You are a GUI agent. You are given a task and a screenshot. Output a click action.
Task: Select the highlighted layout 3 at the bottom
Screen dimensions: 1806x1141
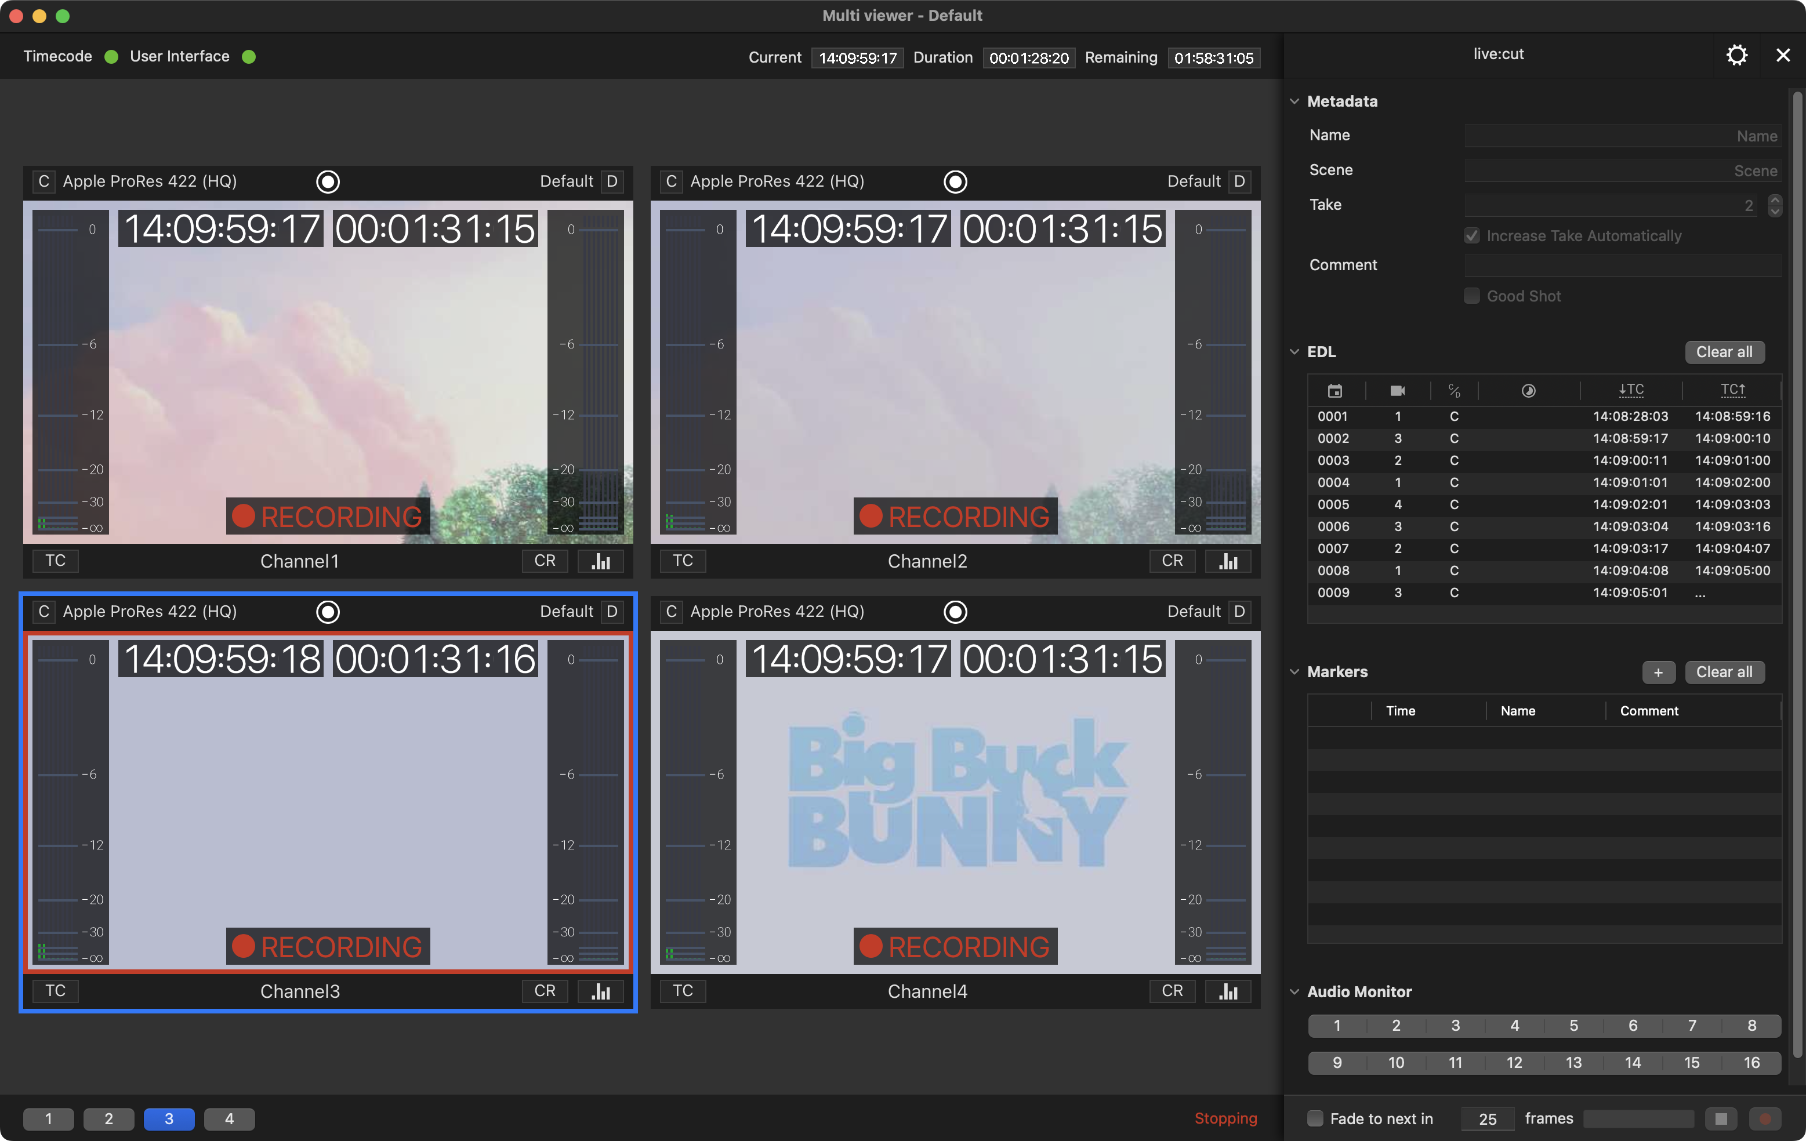click(169, 1118)
